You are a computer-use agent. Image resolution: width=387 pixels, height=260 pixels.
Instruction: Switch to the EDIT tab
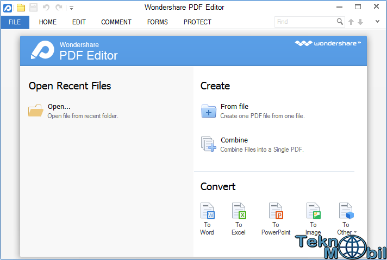79,22
